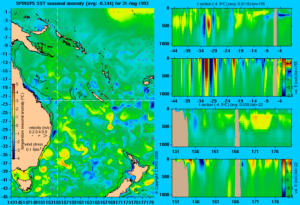The height and width of the screenshot is (205, 300).
Task: Click the white dashed lon=155 section line
Action: pyautogui.click(x=58, y=102)
